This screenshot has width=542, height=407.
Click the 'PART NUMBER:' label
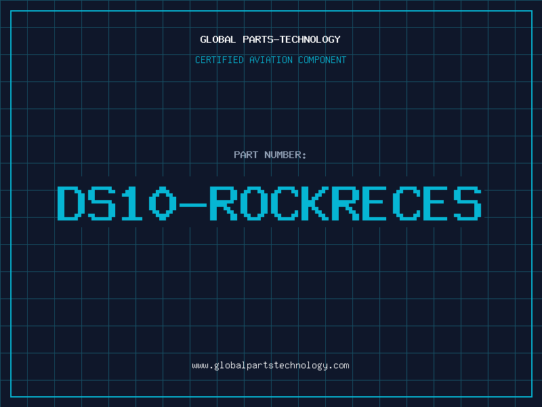[270, 155]
